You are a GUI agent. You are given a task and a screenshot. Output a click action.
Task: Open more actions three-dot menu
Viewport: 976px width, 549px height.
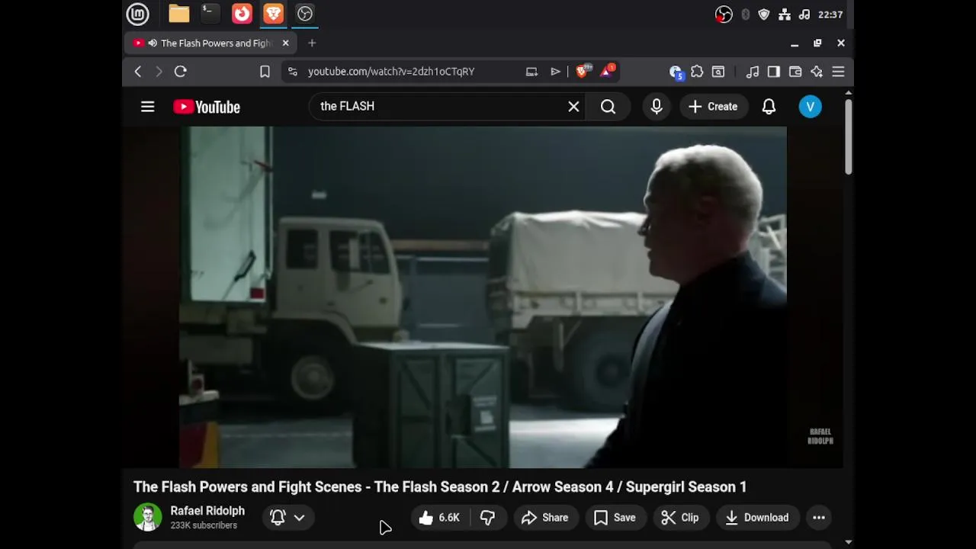(x=818, y=518)
